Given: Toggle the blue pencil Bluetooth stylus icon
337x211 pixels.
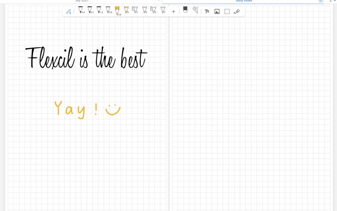Looking at the screenshot, I should (x=69, y=12).
